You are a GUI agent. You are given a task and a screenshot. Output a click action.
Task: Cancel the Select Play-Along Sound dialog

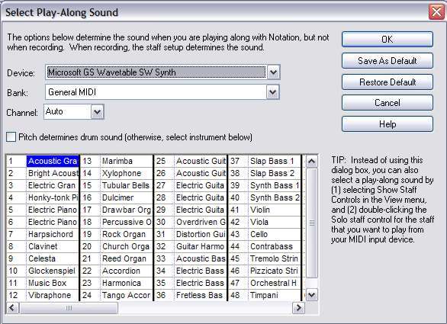(388, 103)
